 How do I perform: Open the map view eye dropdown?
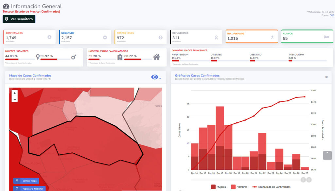pyautogui.click(x=155, y=77)
